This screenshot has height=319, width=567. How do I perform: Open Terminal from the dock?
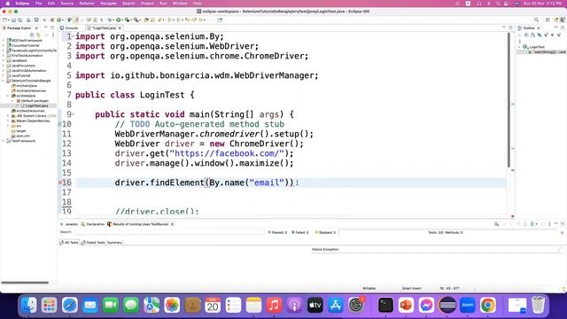click(385, 305)
